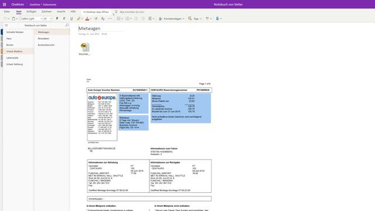Decrease indent of paragraph

point(136,19)
